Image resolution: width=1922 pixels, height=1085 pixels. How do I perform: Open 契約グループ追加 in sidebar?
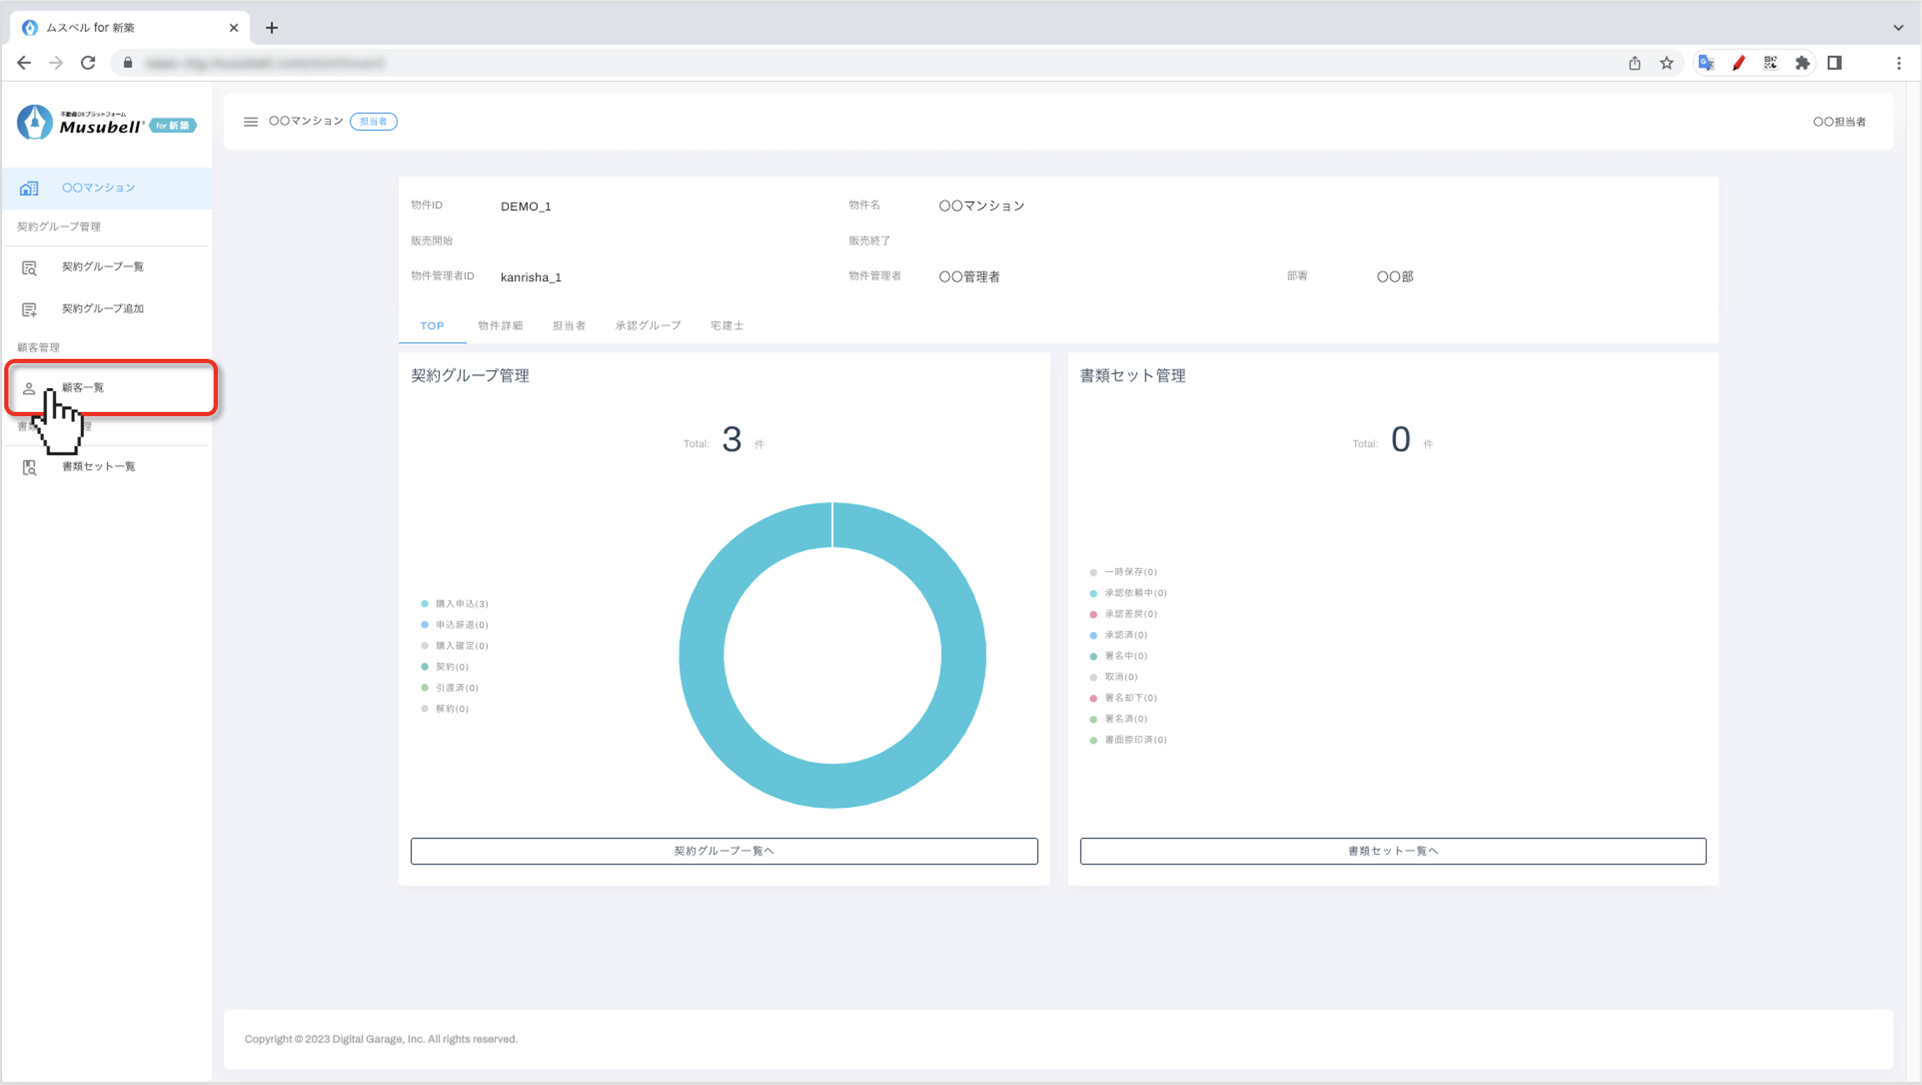point(102,309)
